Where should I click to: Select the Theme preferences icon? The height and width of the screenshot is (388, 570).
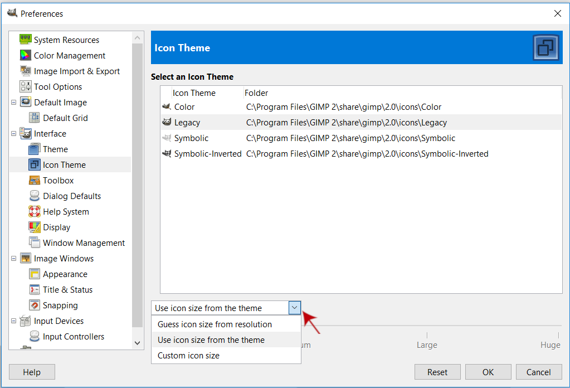point(35,149)
